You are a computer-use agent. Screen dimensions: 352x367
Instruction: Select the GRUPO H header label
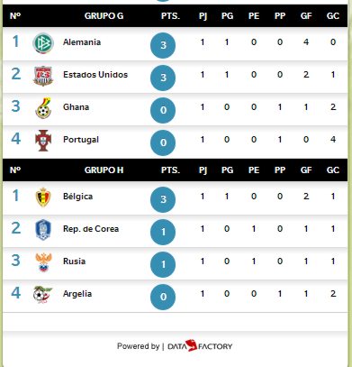tap(104, 170)
